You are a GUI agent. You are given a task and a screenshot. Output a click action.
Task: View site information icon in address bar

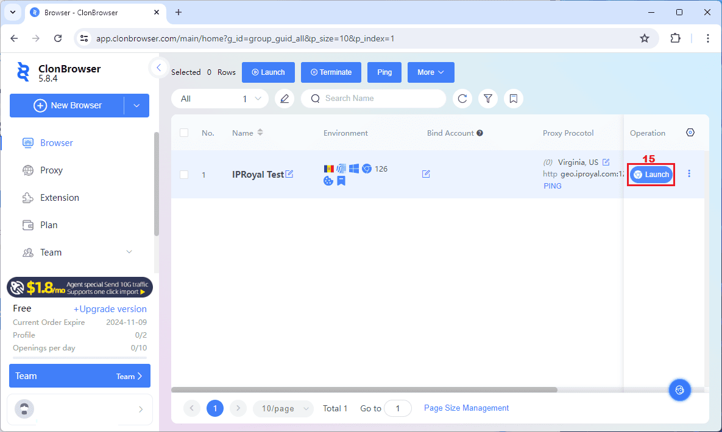click(84, 39)
